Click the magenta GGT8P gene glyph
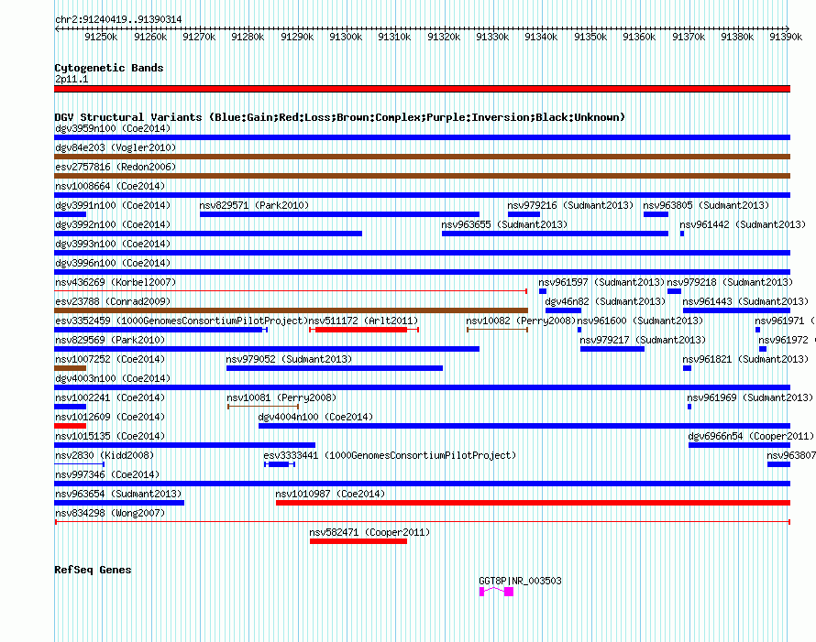The height and width of the screenshot is (642, 816). [496, 592]
